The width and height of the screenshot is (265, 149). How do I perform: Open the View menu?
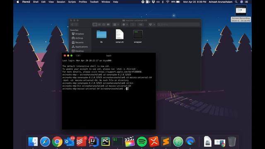click(x=51, y=2)
